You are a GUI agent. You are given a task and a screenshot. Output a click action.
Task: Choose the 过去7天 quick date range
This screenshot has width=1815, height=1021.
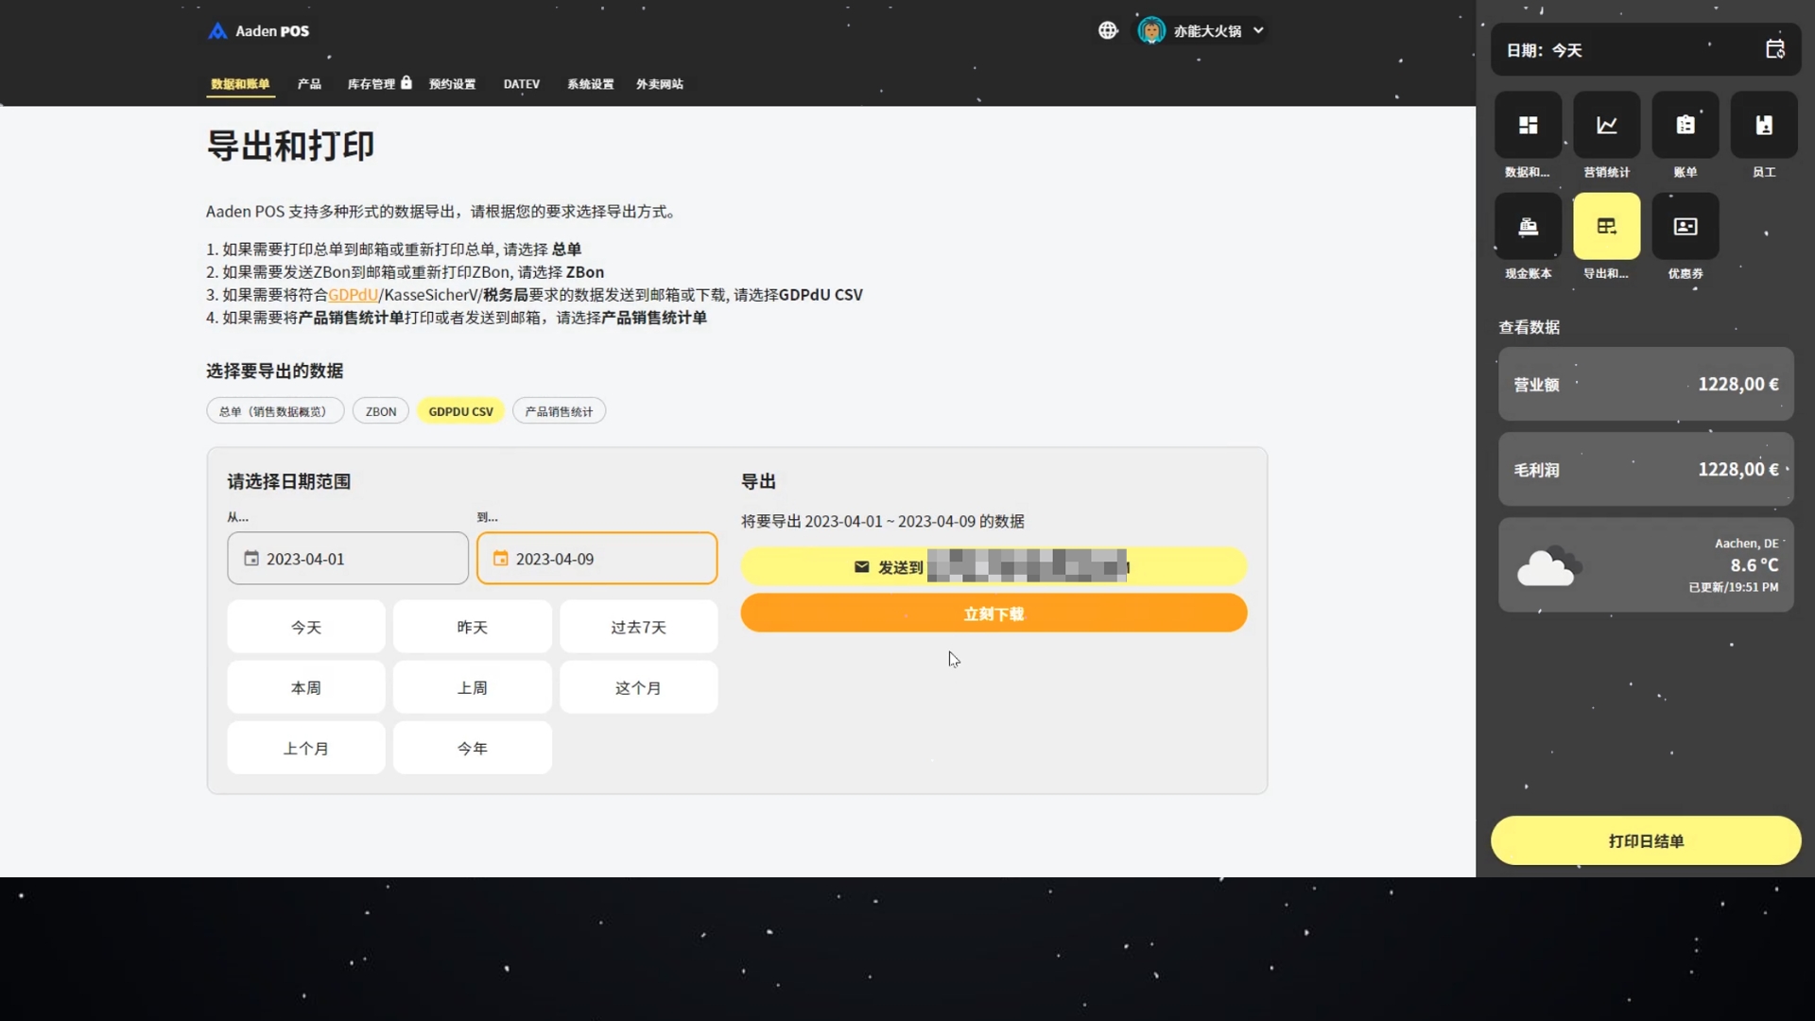(x=638, y=627)
